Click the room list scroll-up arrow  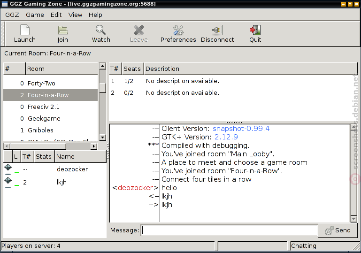point(103,66)
